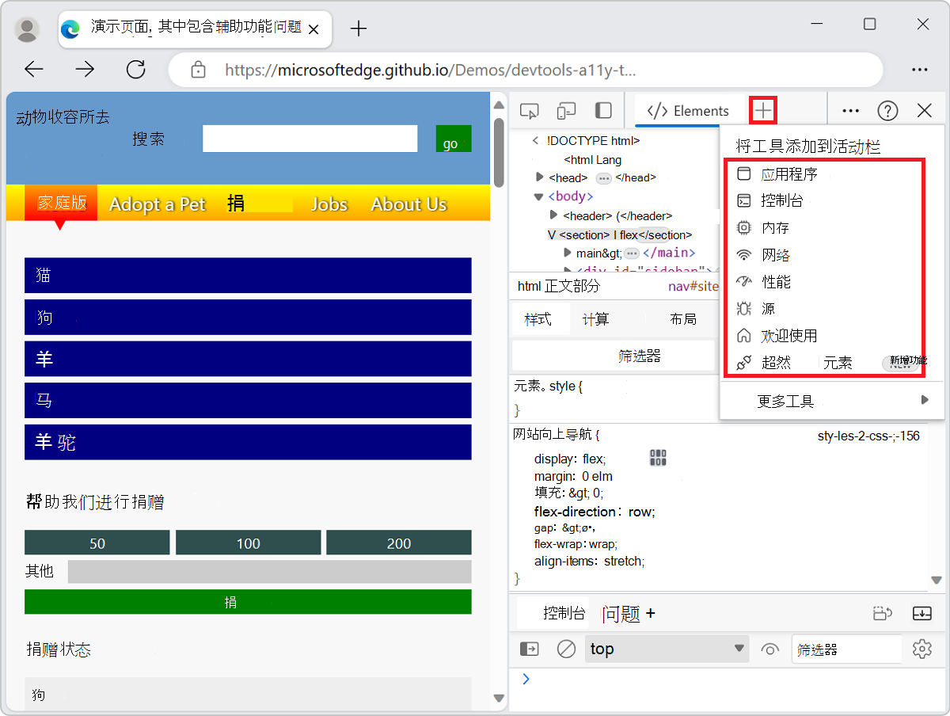This screenshot has height=716, width=950.
Task: Switch to 布局 tab
Action: coord(683,319)
